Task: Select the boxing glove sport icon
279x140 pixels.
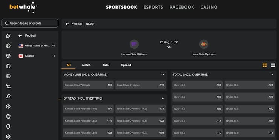Action: (x=8, y=126)
